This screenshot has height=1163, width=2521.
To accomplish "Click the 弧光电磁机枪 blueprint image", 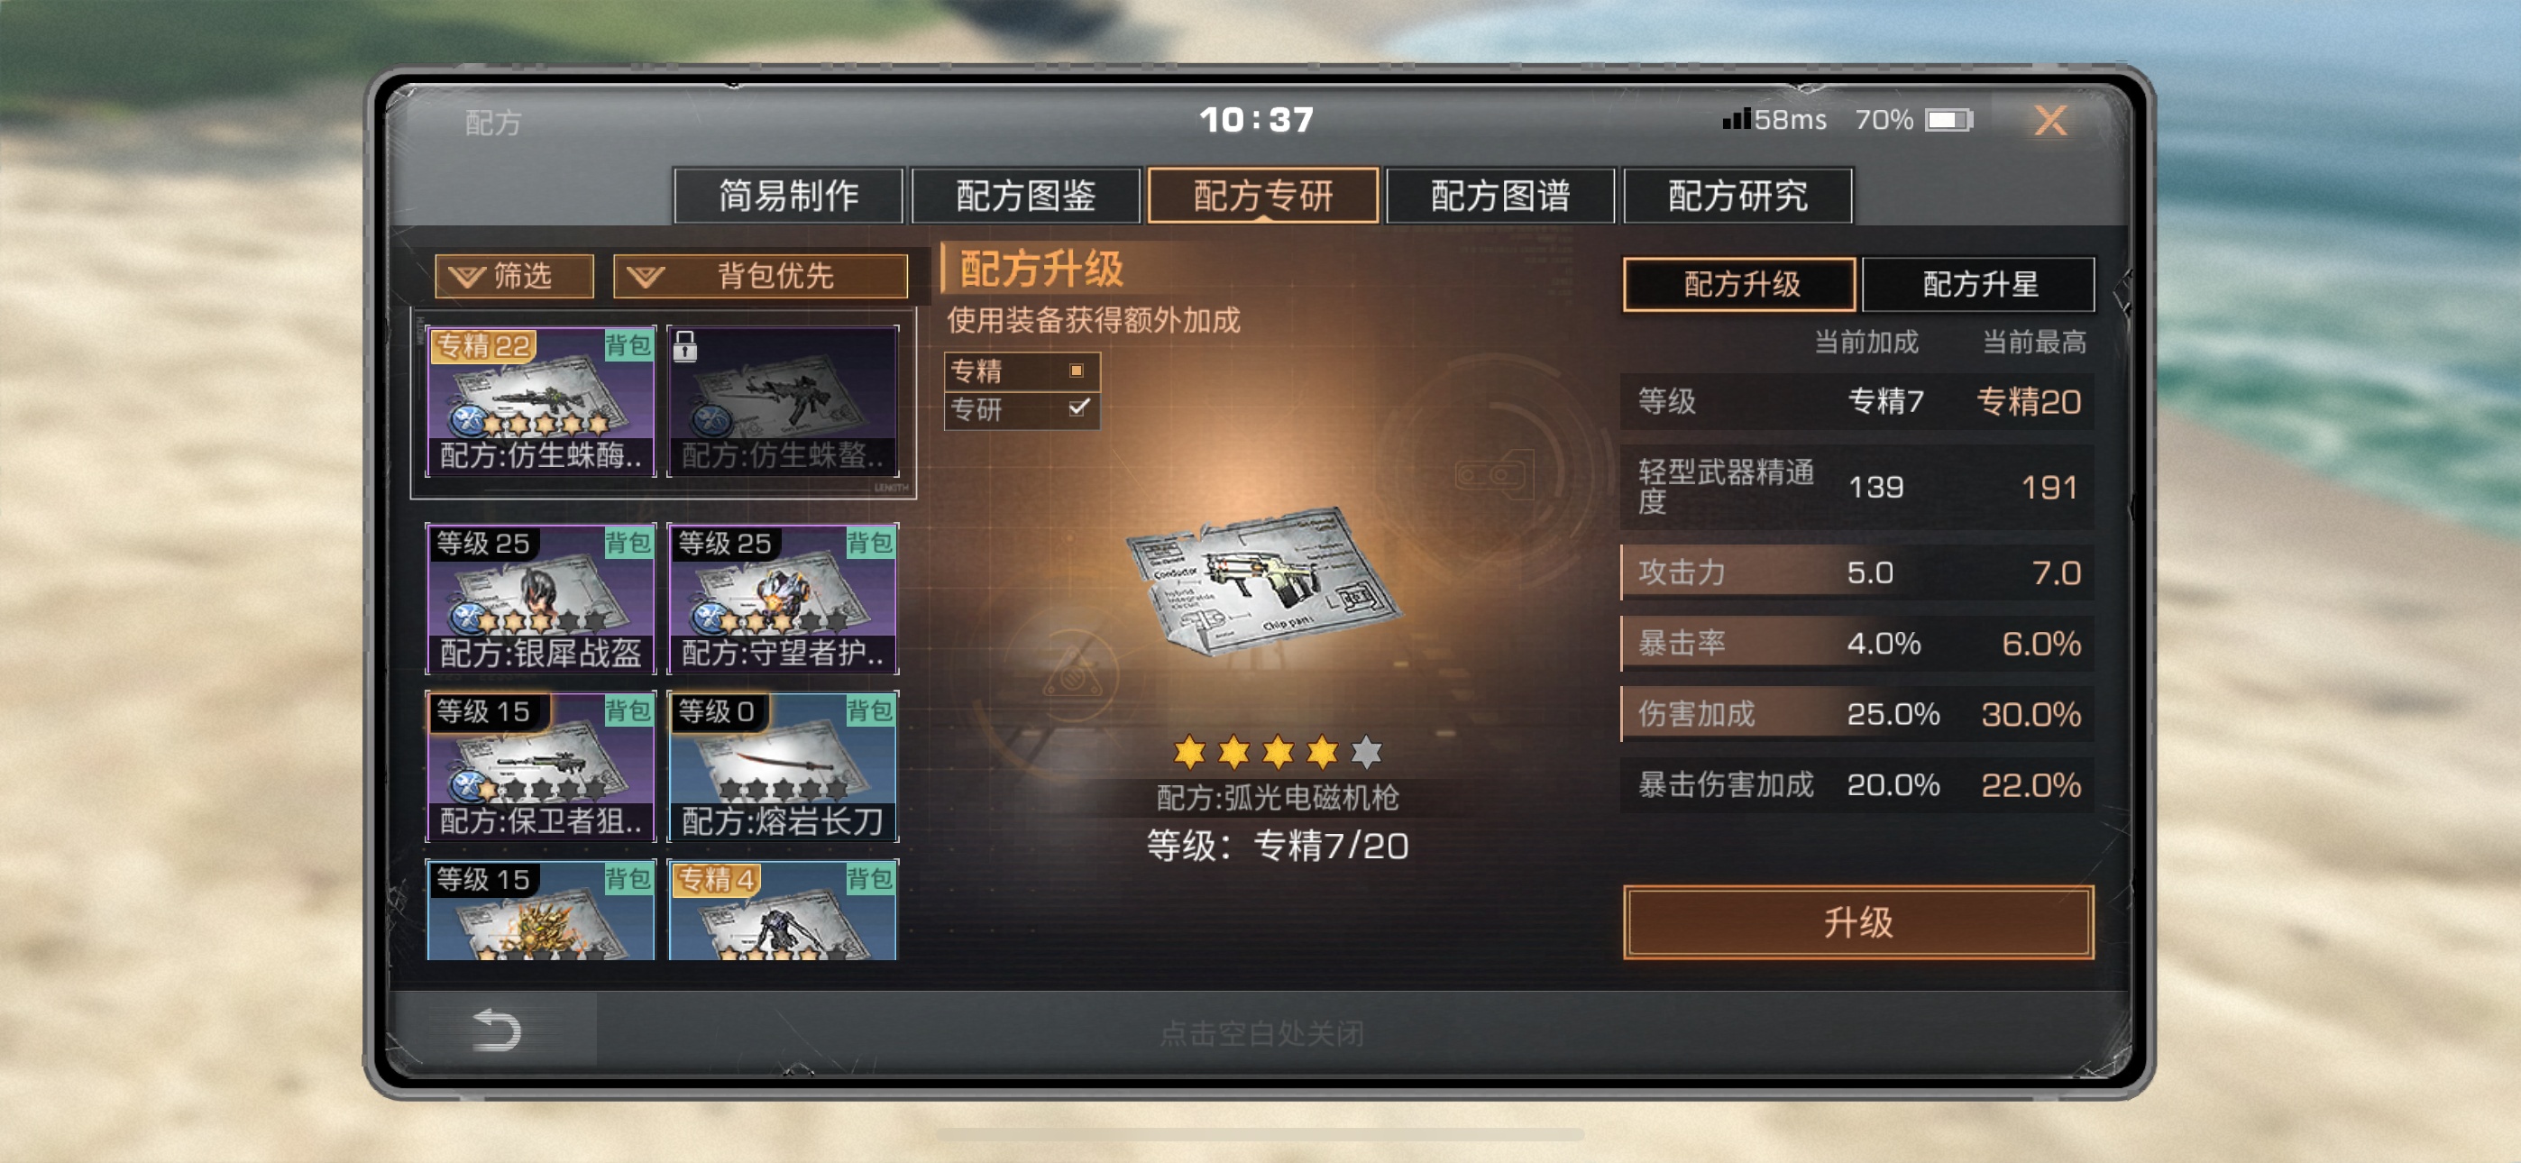I will coord(1262,579).
